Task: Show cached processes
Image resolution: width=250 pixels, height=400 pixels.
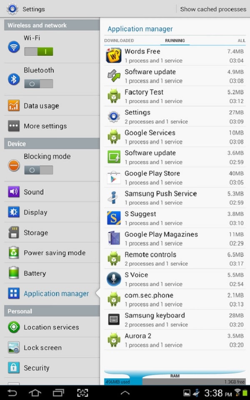Action: coord(213,9)
